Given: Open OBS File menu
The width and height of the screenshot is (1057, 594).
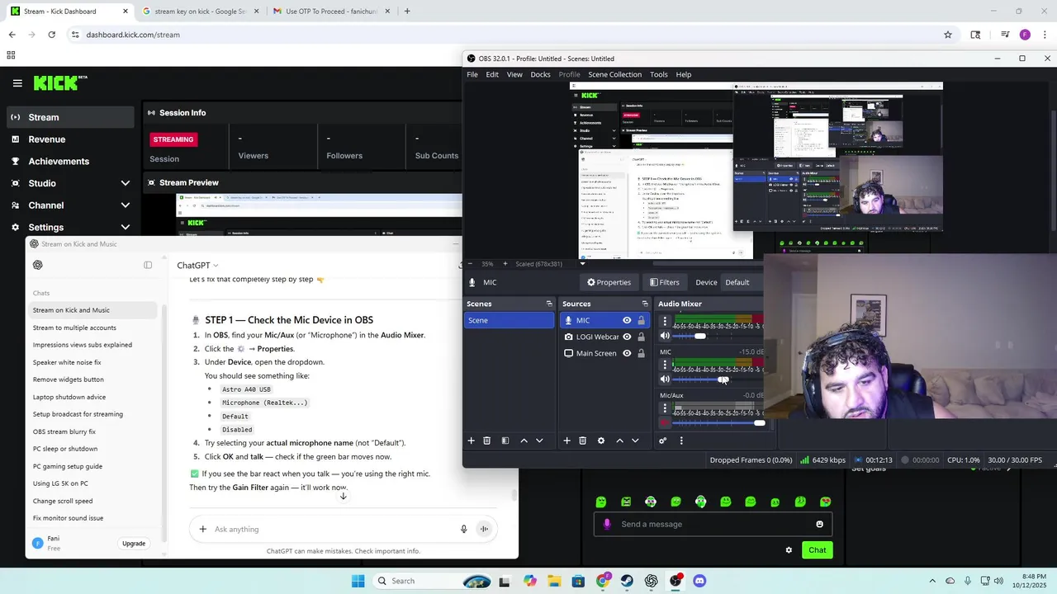Looking at the screenshot, I should point(472,74).
